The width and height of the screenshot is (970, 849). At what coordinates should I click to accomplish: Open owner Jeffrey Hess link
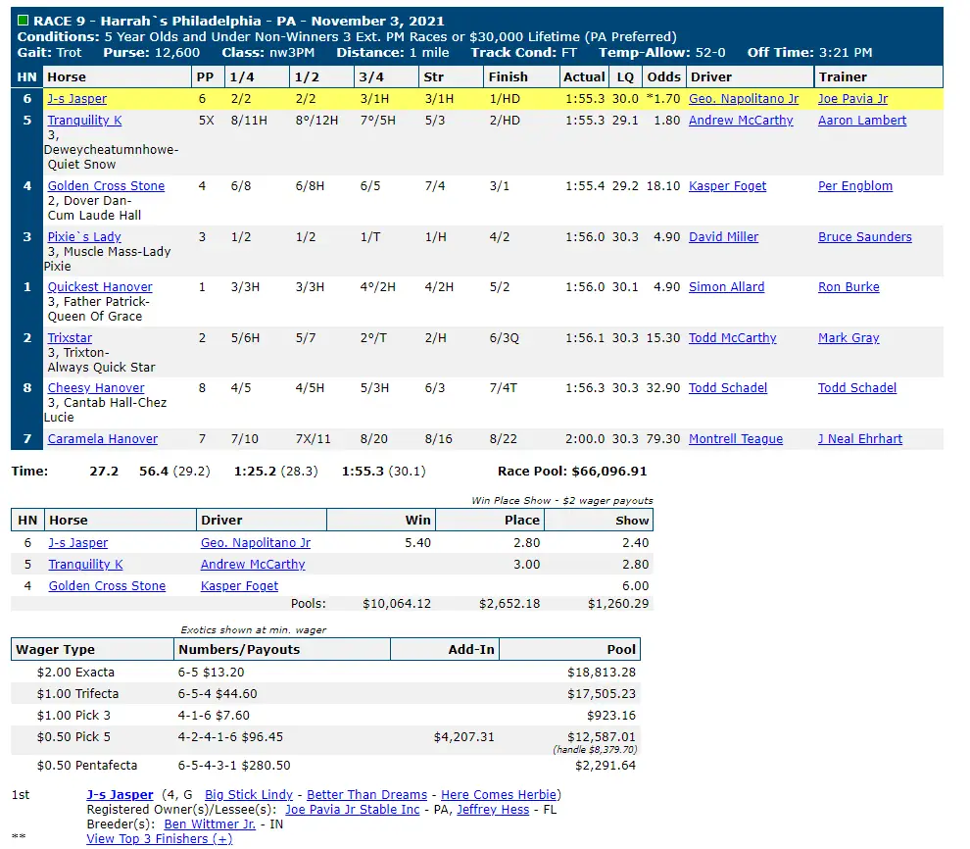pyautogui.click(x=493, y=810)
